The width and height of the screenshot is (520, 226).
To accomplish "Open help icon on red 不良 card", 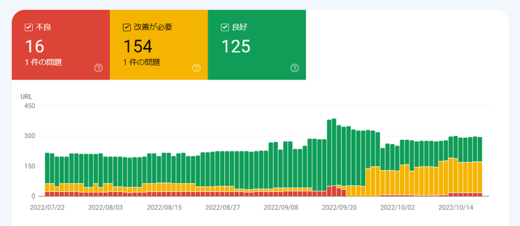I will click(98, 68).
